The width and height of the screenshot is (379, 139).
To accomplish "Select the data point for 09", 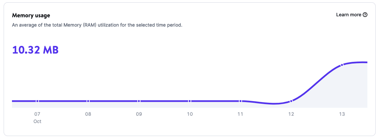I will (x=139, y=101).
